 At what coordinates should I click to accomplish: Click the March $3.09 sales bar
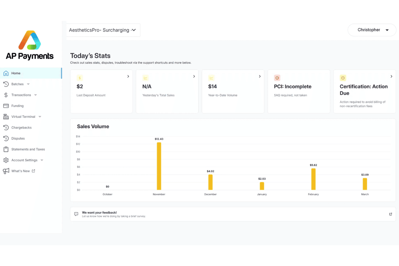pos(365,184)
